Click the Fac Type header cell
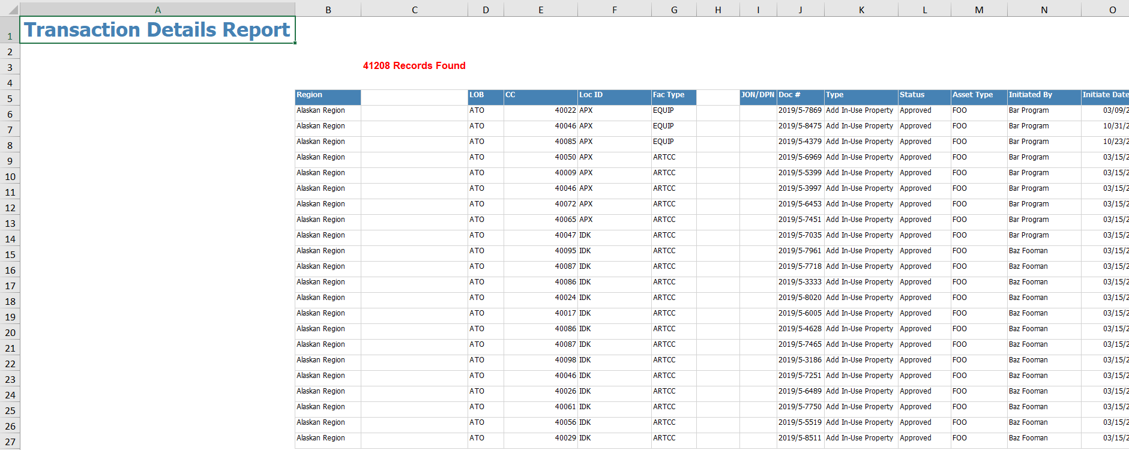The width and height of the screenshot is (1129, 450). [674, 97]
